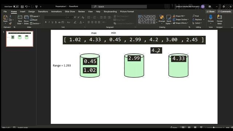Click the Paste clipboard icon
Screen dimensions: 233x131
[x=5, y=17]
